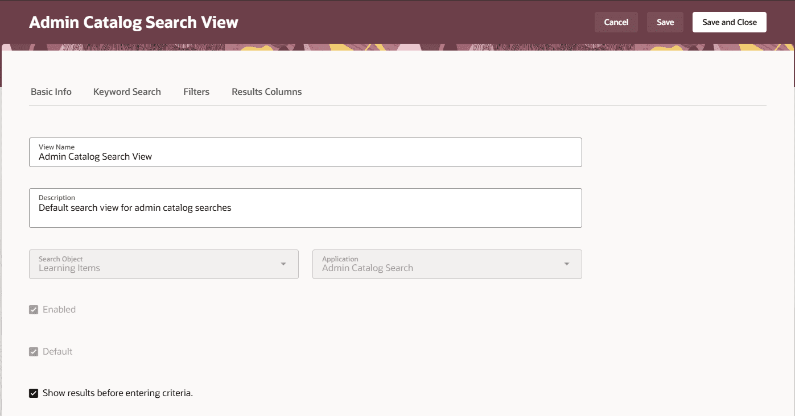Click the Save and Close button
This screenshot has width=795, height=416.
(730, 22)
